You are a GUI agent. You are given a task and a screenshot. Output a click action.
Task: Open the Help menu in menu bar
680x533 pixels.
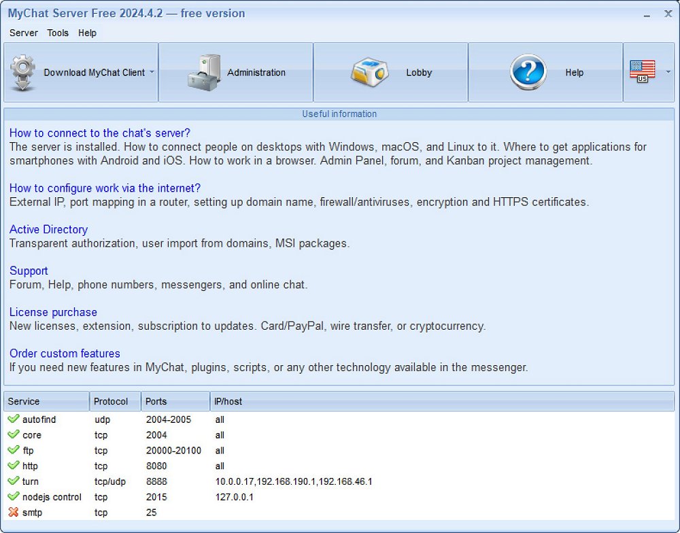pyautogui.click(x=87, y=33)
